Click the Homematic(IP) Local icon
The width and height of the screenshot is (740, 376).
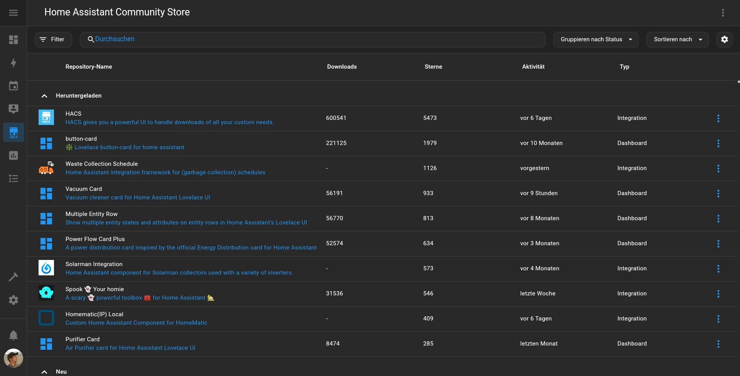click(x=46, y=318)
